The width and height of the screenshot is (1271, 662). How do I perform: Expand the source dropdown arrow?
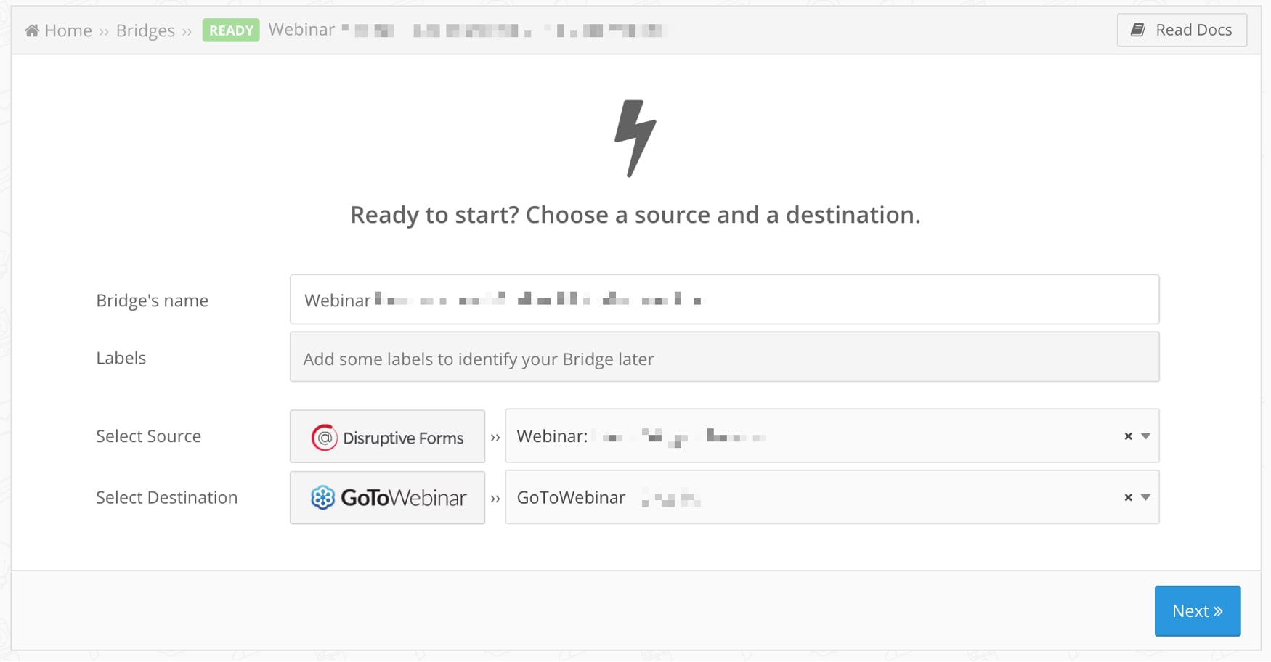pos(1145,436)
